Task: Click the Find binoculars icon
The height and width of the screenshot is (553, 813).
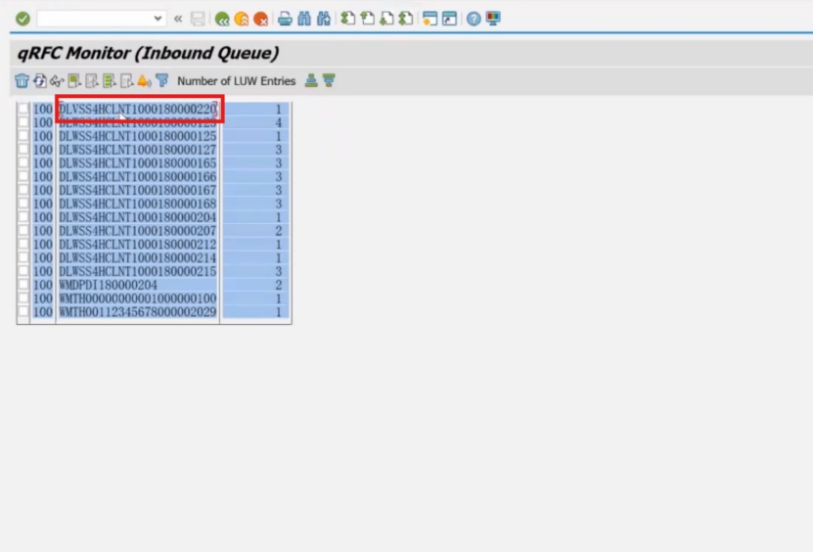Action: 304,20
